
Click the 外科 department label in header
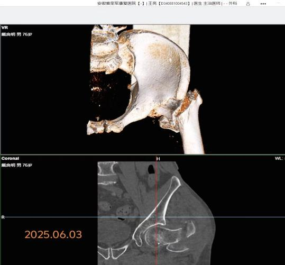pos(233,4)
